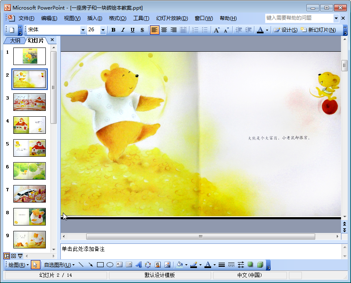The height and width of the screenshot is (283, 351).
Task: Click the Insert Picture icon
Action: (x=167, y=265)
